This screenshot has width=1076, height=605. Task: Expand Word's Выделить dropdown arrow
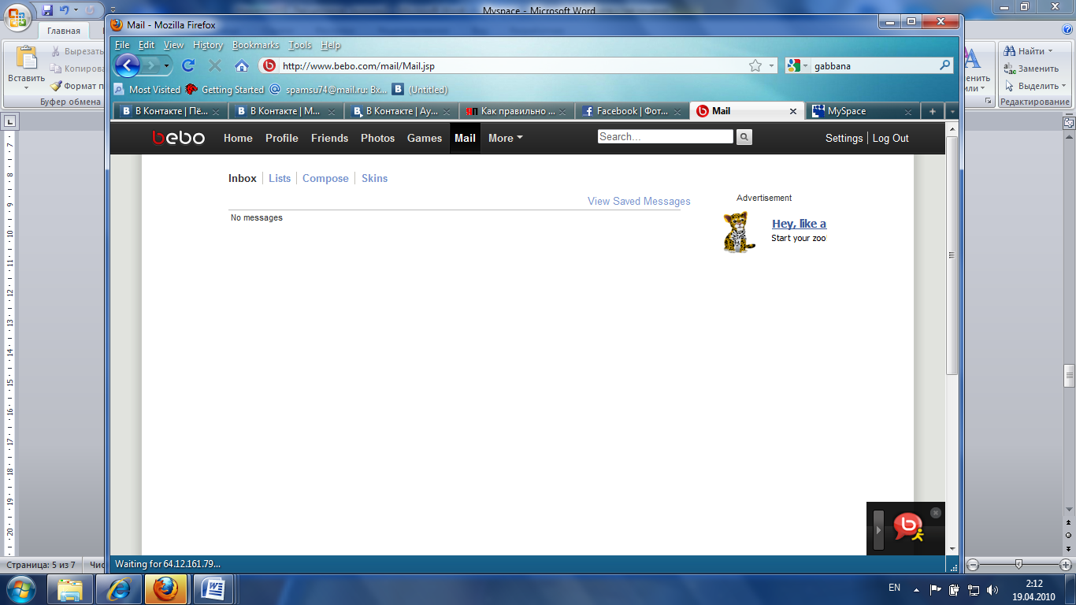pos(1063,86)
